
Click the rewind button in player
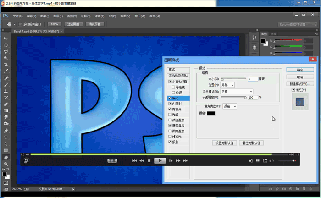point(142,161)
